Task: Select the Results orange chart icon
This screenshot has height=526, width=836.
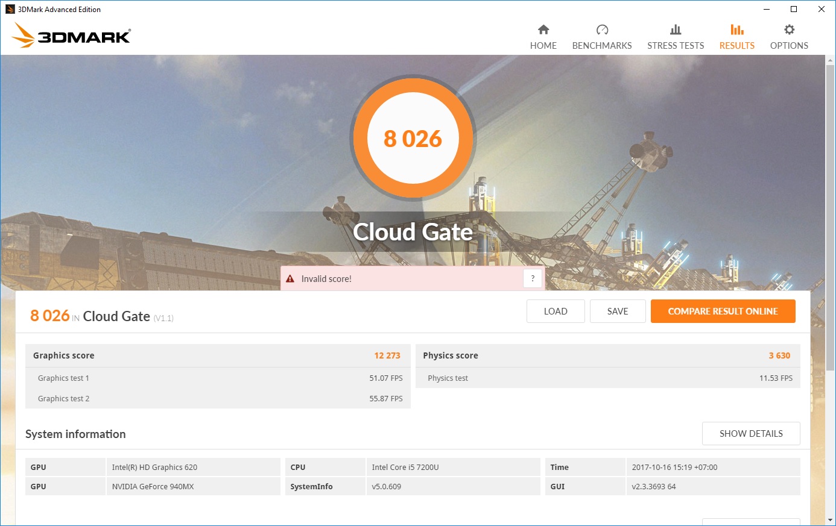Action: click(x=736, y=30)
